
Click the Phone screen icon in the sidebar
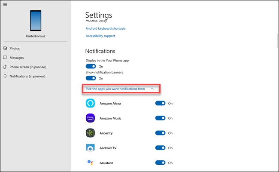pos(5,67)
